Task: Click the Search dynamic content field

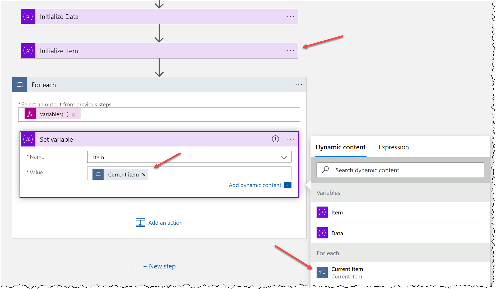Action: pyautogui.click(x=400, y=170)
